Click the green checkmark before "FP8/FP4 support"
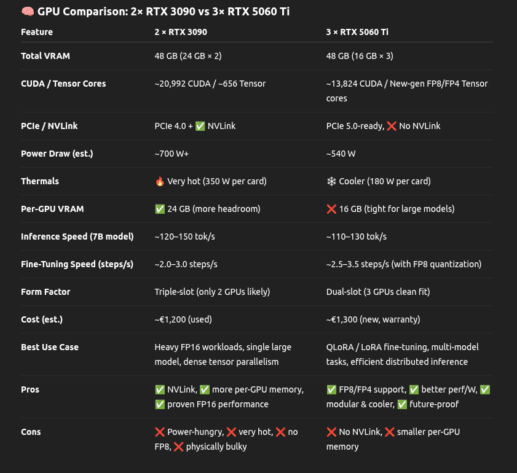The height and width of the screenshot is (473, 517). tap(331, 389)
